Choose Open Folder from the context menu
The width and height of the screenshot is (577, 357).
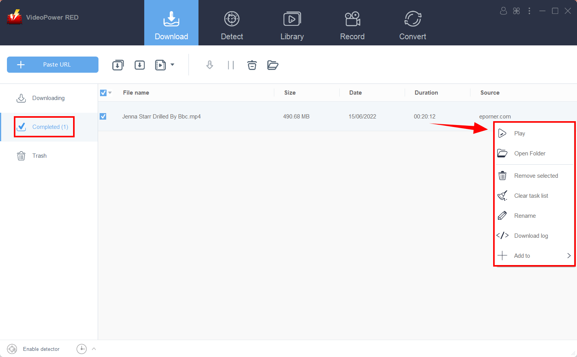535,153
